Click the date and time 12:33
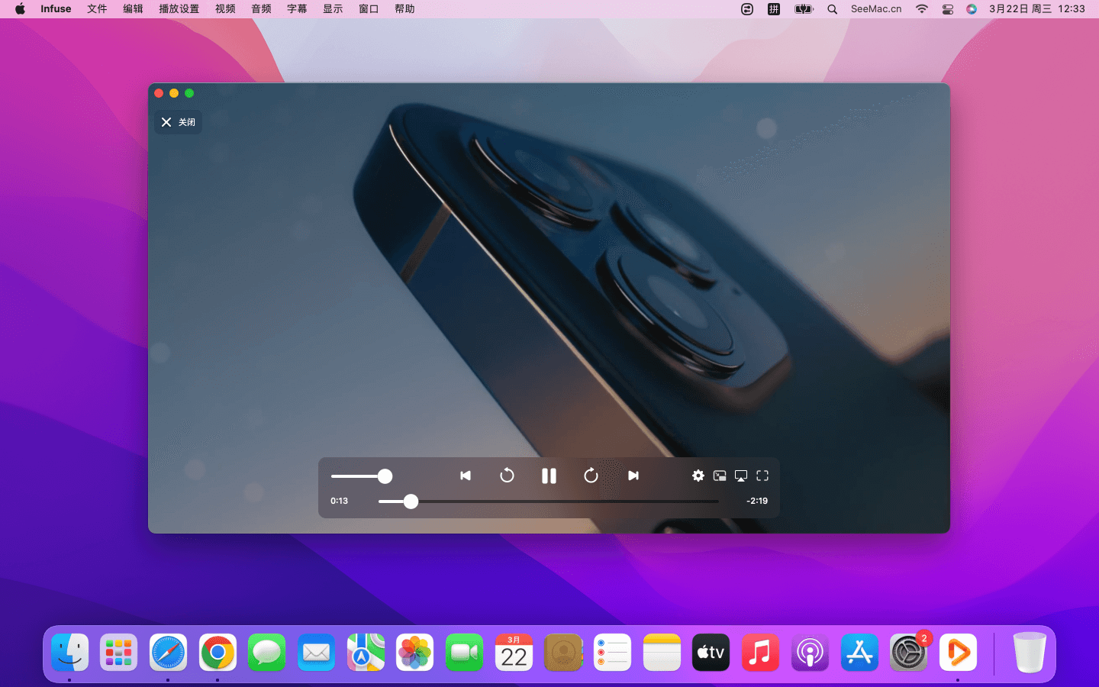The width and height of the screenshot is (1099, 687). (x=1037, y=9)
